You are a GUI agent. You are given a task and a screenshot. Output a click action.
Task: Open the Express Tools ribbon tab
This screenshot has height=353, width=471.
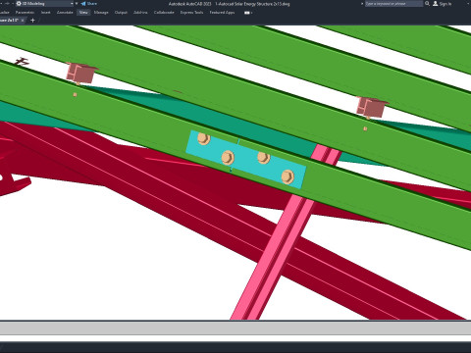[x=191, y=13]
